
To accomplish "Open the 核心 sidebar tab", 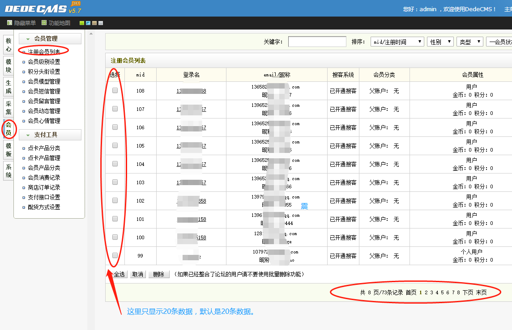I will (9, 45).
